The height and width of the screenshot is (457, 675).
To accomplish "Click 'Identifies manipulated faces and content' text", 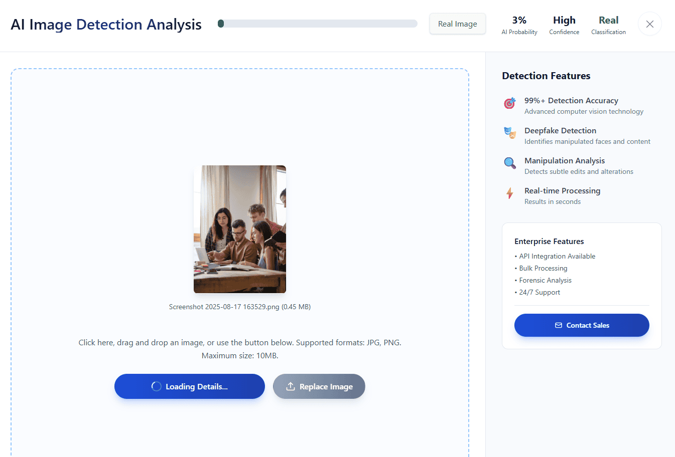I will click(587, 142).
